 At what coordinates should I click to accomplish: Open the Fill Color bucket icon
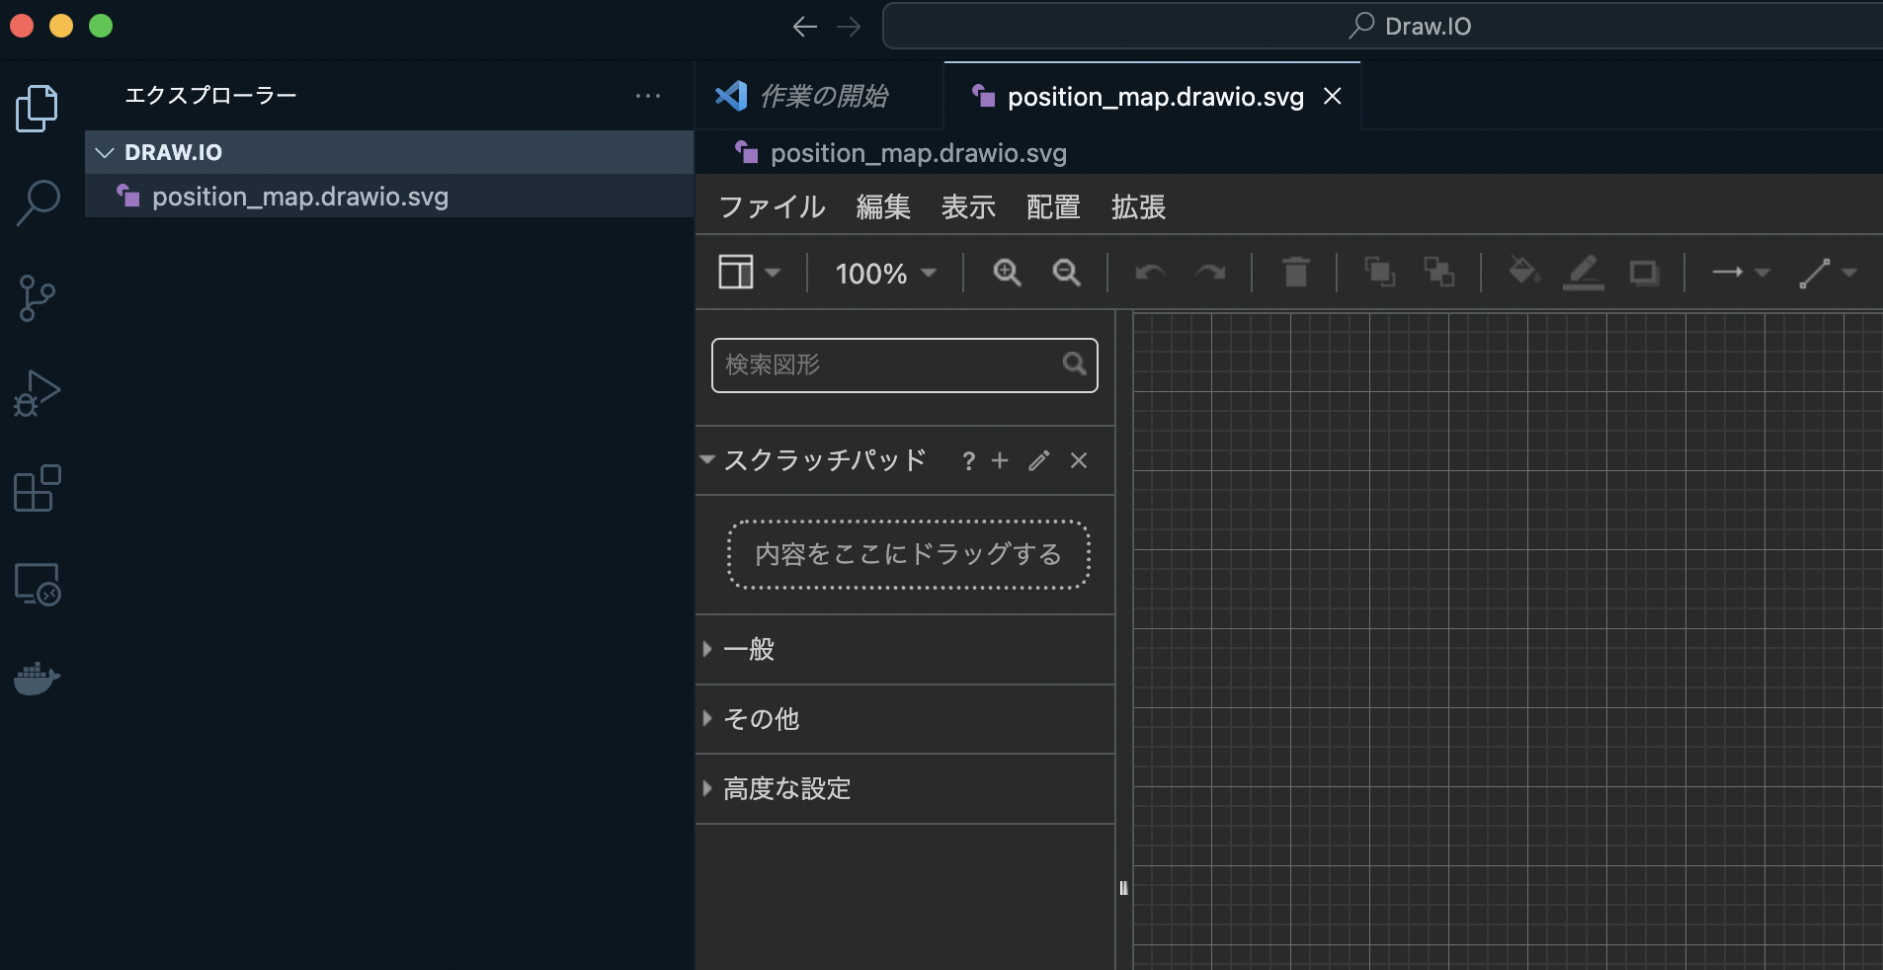click(1522, 274)
